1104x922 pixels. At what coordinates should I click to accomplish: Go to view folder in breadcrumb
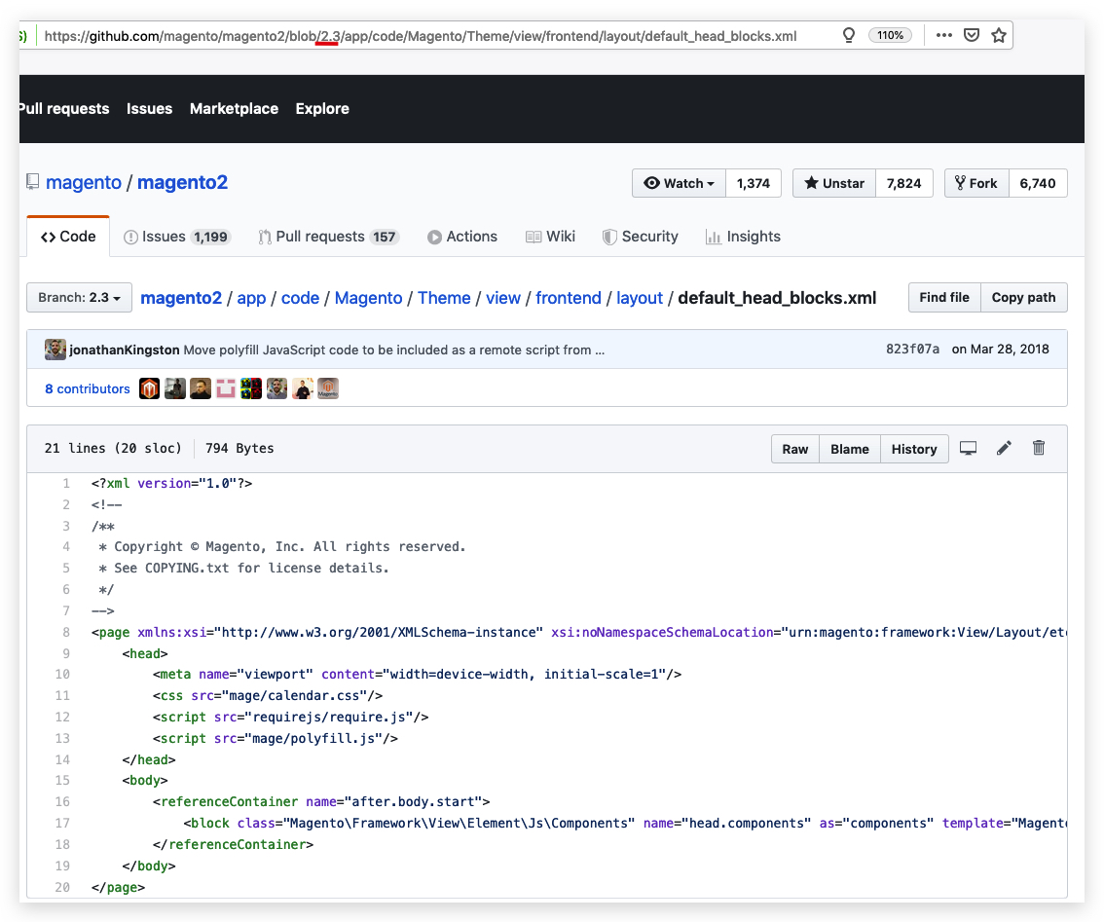point(502,298)
